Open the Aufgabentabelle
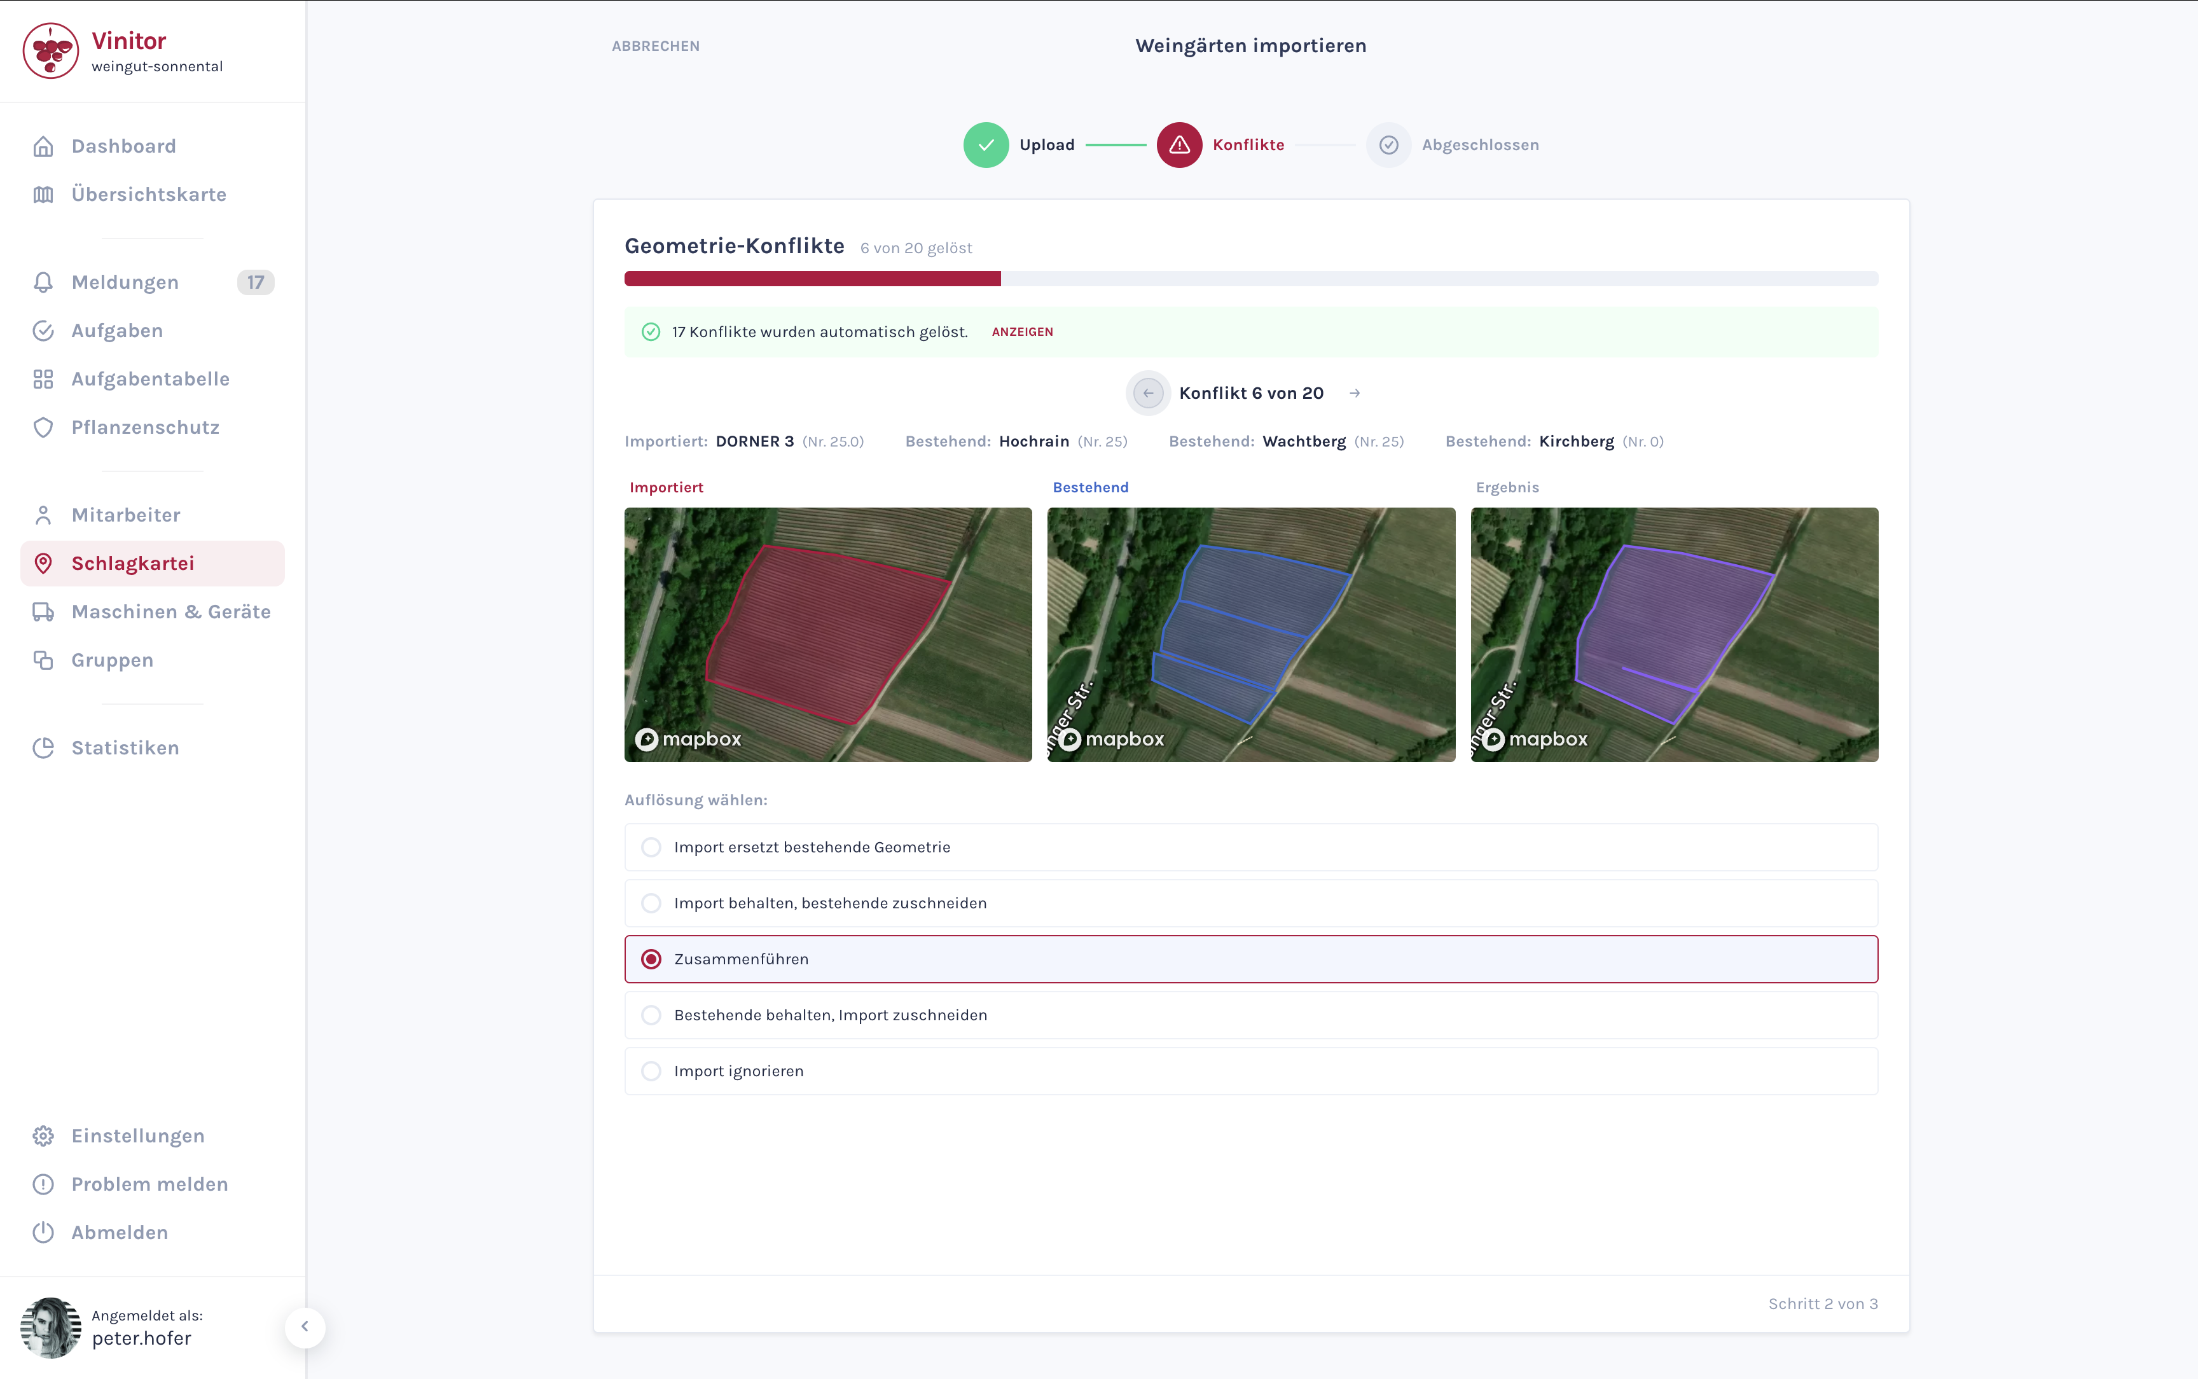This screenshot has height=1379, width=2198. [x=151, y=378]
